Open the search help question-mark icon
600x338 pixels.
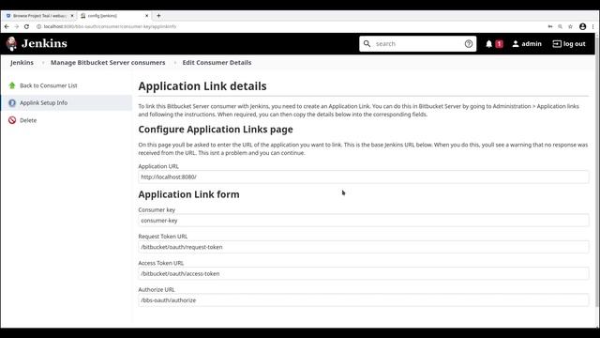tap(469, 44)
